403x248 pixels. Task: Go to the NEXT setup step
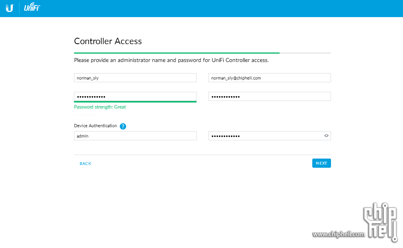point(321,163)
